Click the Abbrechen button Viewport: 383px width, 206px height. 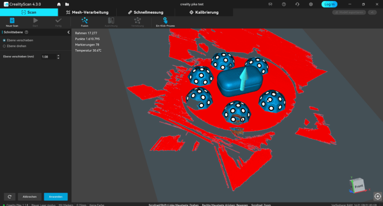30,197
